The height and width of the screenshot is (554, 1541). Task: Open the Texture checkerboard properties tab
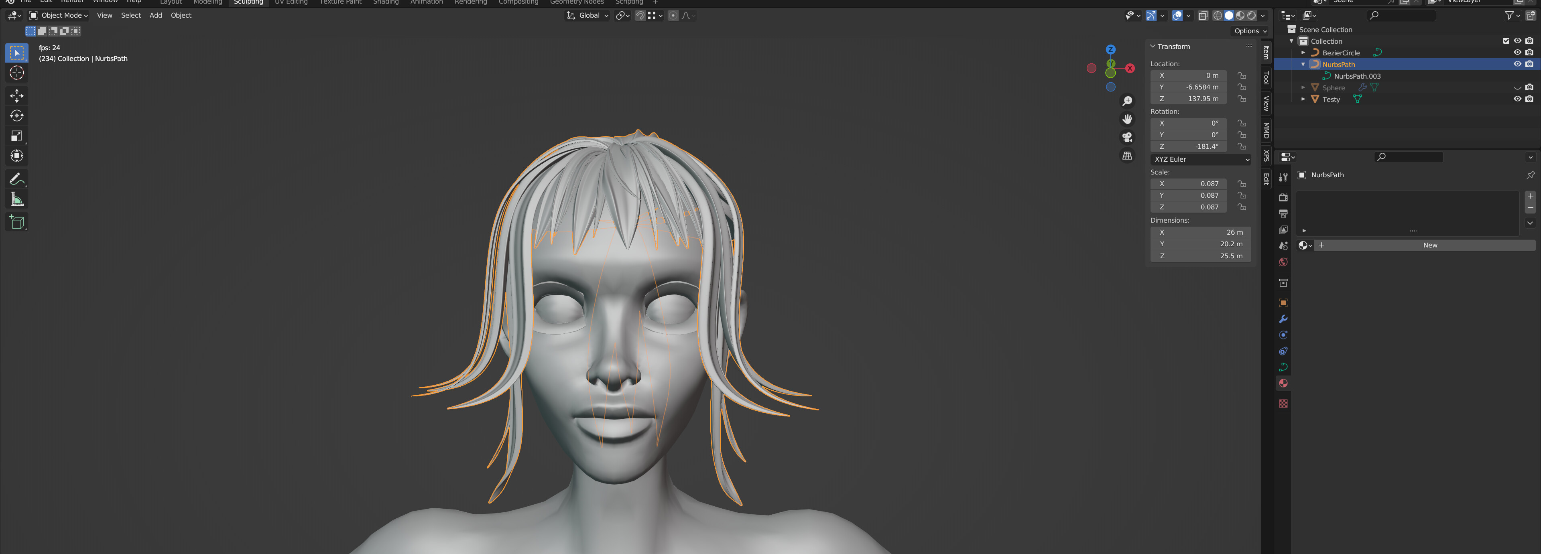click(x=1283, y=404)
